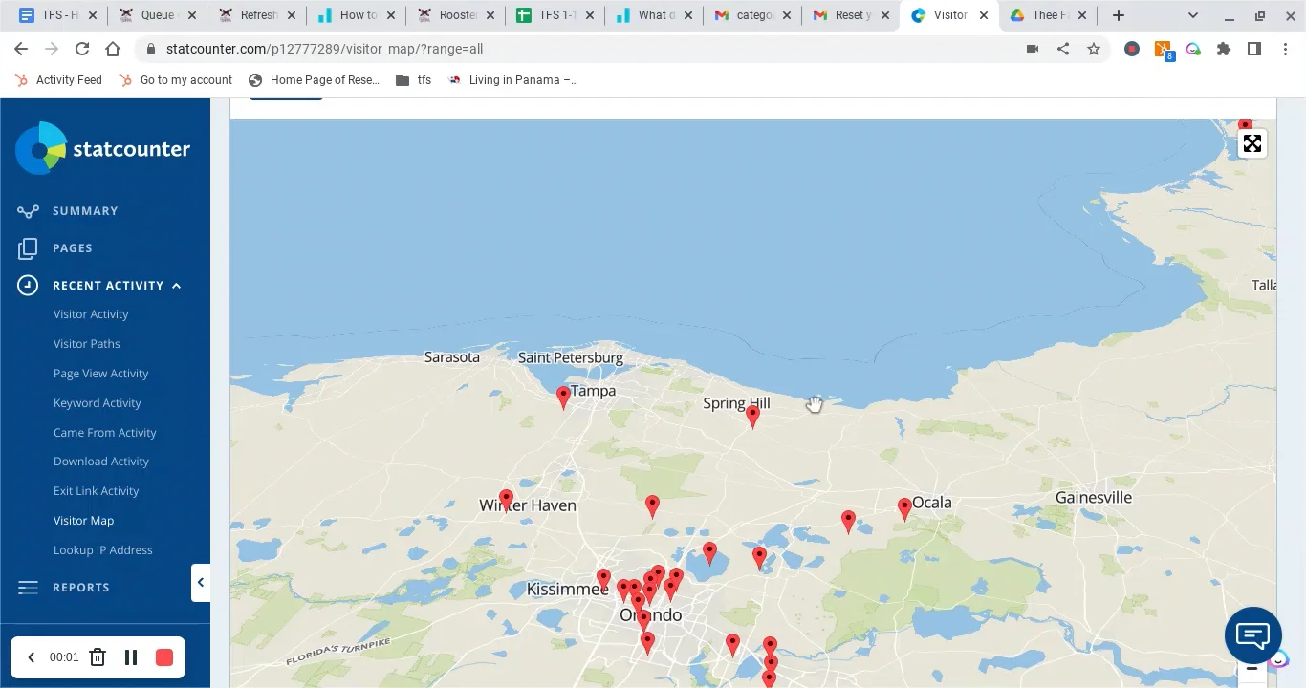Screen dimensions: 1306x688
Task: Switch to the Reset Gmail tab
Action: click(850, 15)
